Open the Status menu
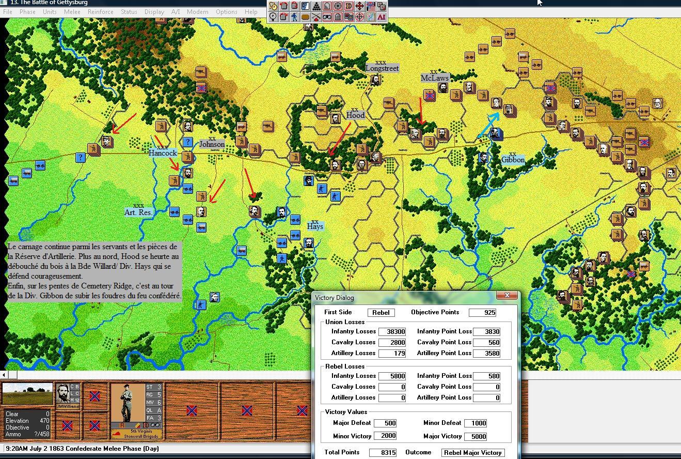Image resolution: width=681 pixels, height=459 pixels. pyautogui.click(x=129, y=12)
